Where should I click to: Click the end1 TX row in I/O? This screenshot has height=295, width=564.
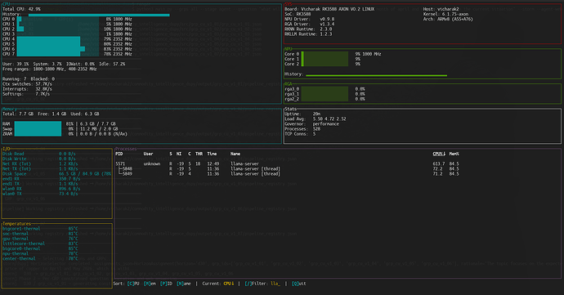click(x=40, y=184)
